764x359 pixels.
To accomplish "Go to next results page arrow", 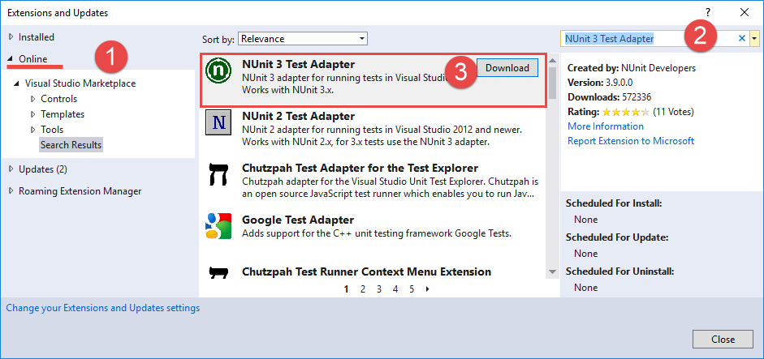I will pos(427,288).
